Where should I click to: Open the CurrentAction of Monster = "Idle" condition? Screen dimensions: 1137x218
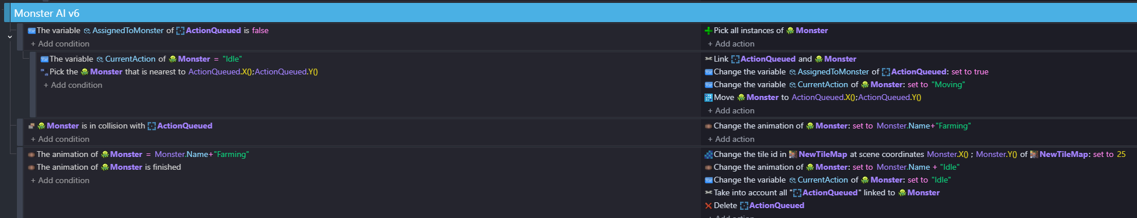(141, 59)
